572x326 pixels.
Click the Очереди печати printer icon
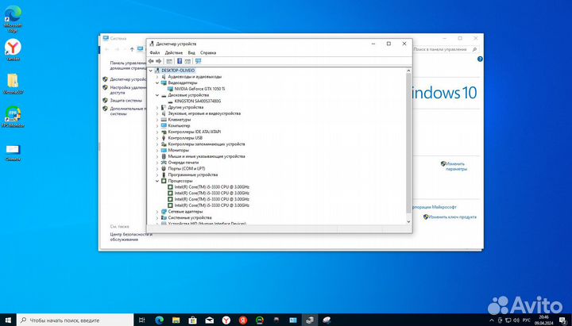(164, 163)
